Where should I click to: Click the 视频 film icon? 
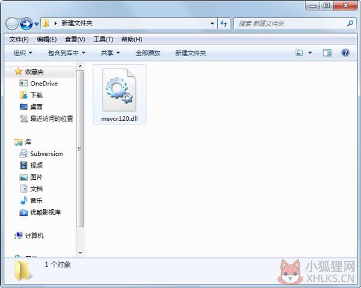(x=23, y=165)
